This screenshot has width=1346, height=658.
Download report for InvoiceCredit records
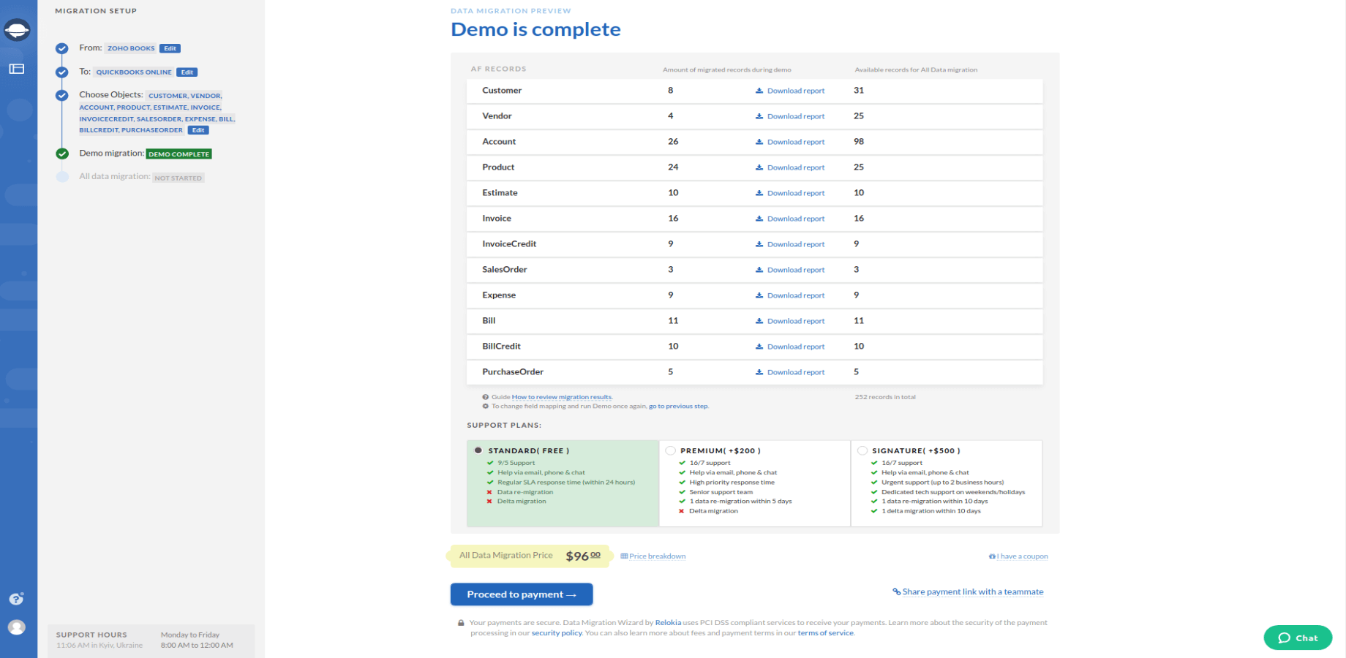(796, 244)
